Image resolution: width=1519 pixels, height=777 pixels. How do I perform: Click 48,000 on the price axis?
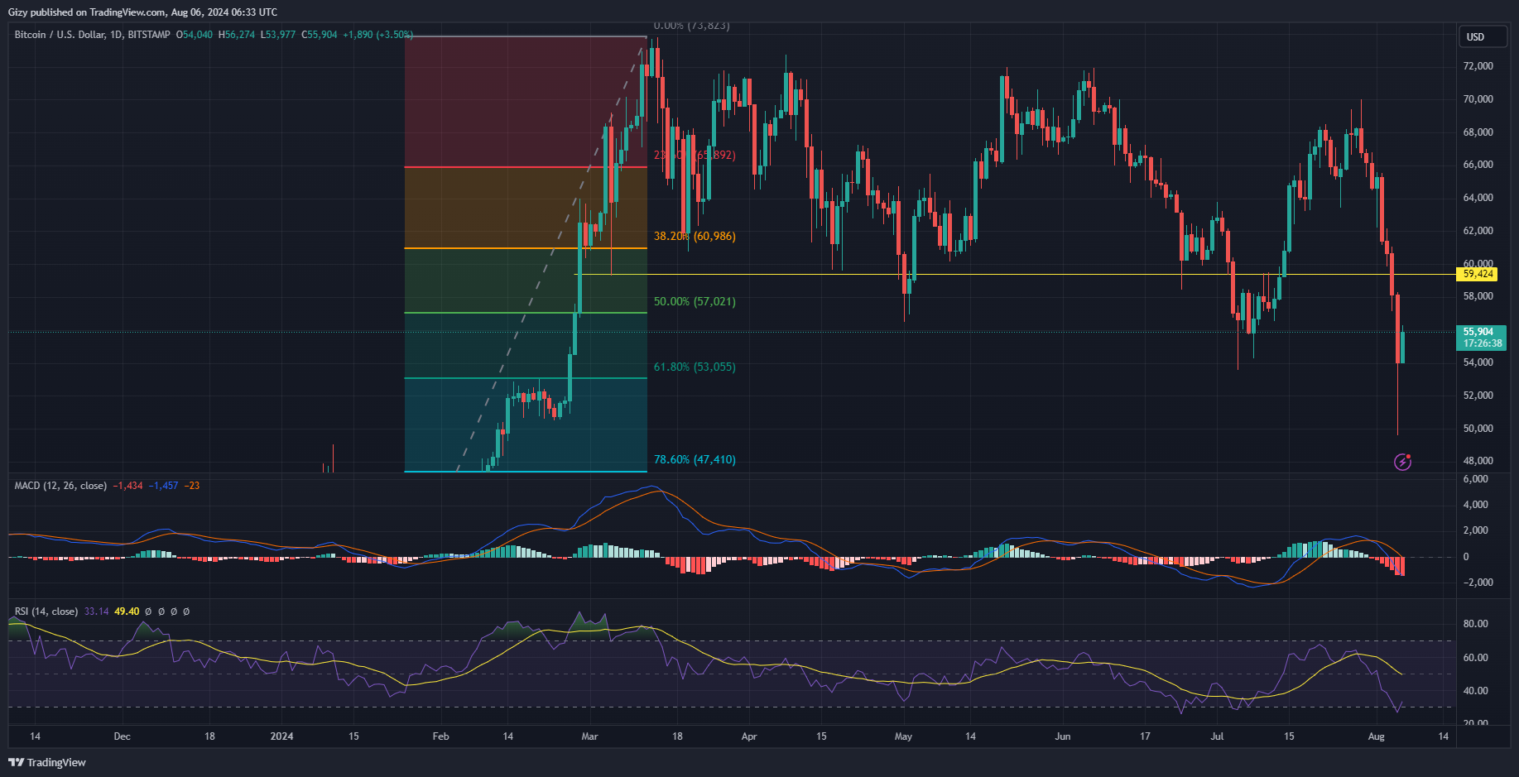(x=1478, y=461)
